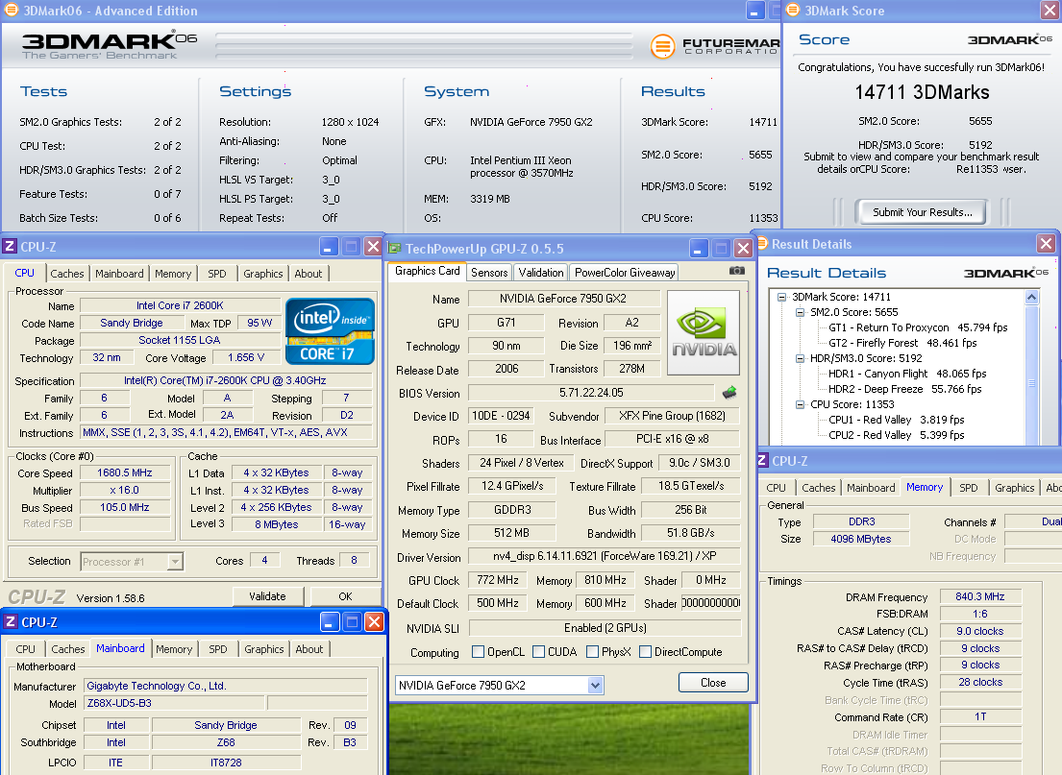Click the 14711 3DMarks score text

[x=922, y=92]
